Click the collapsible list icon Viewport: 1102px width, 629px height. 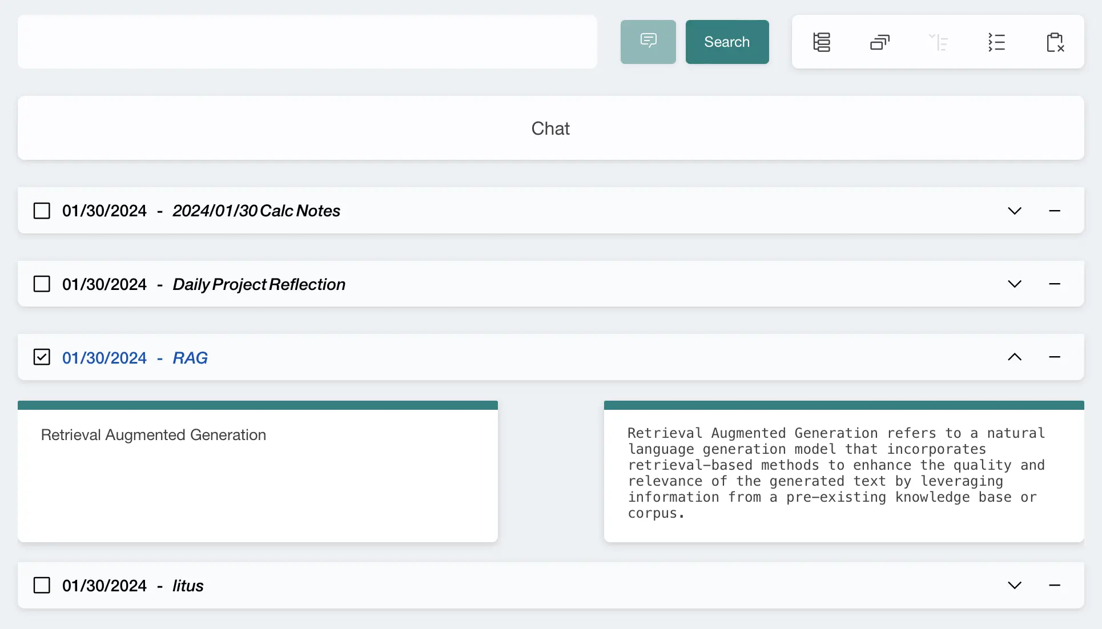click(996, 42)
